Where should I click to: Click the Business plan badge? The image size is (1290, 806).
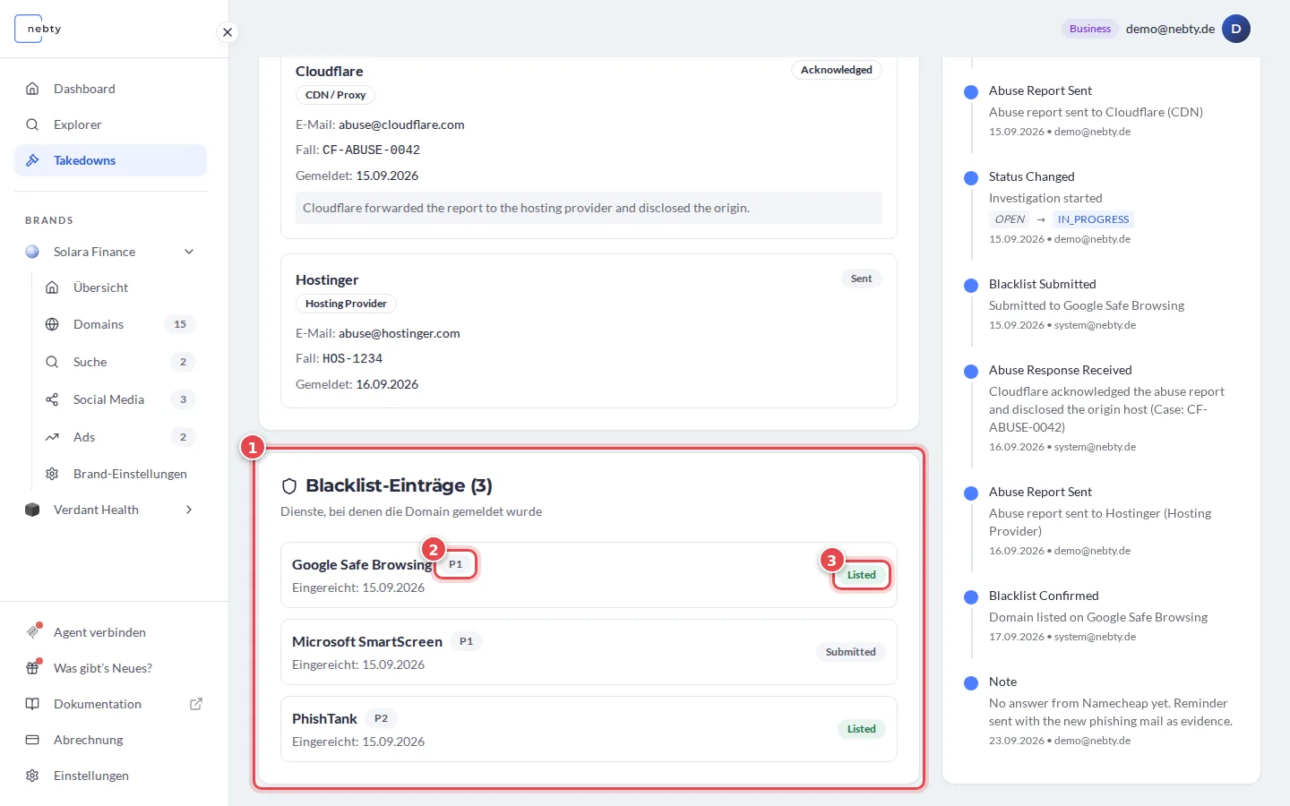[x=1090, y=29]
